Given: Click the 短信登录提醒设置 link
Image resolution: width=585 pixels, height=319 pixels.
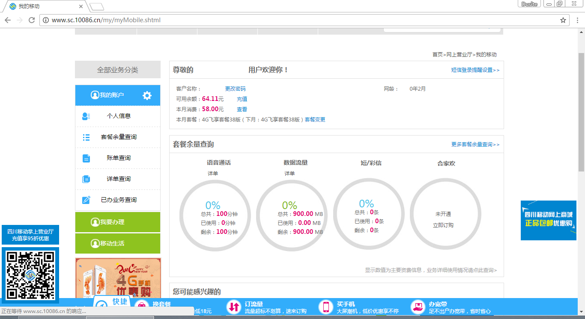Looking at the screenshot, I should (x=475, y=70).
